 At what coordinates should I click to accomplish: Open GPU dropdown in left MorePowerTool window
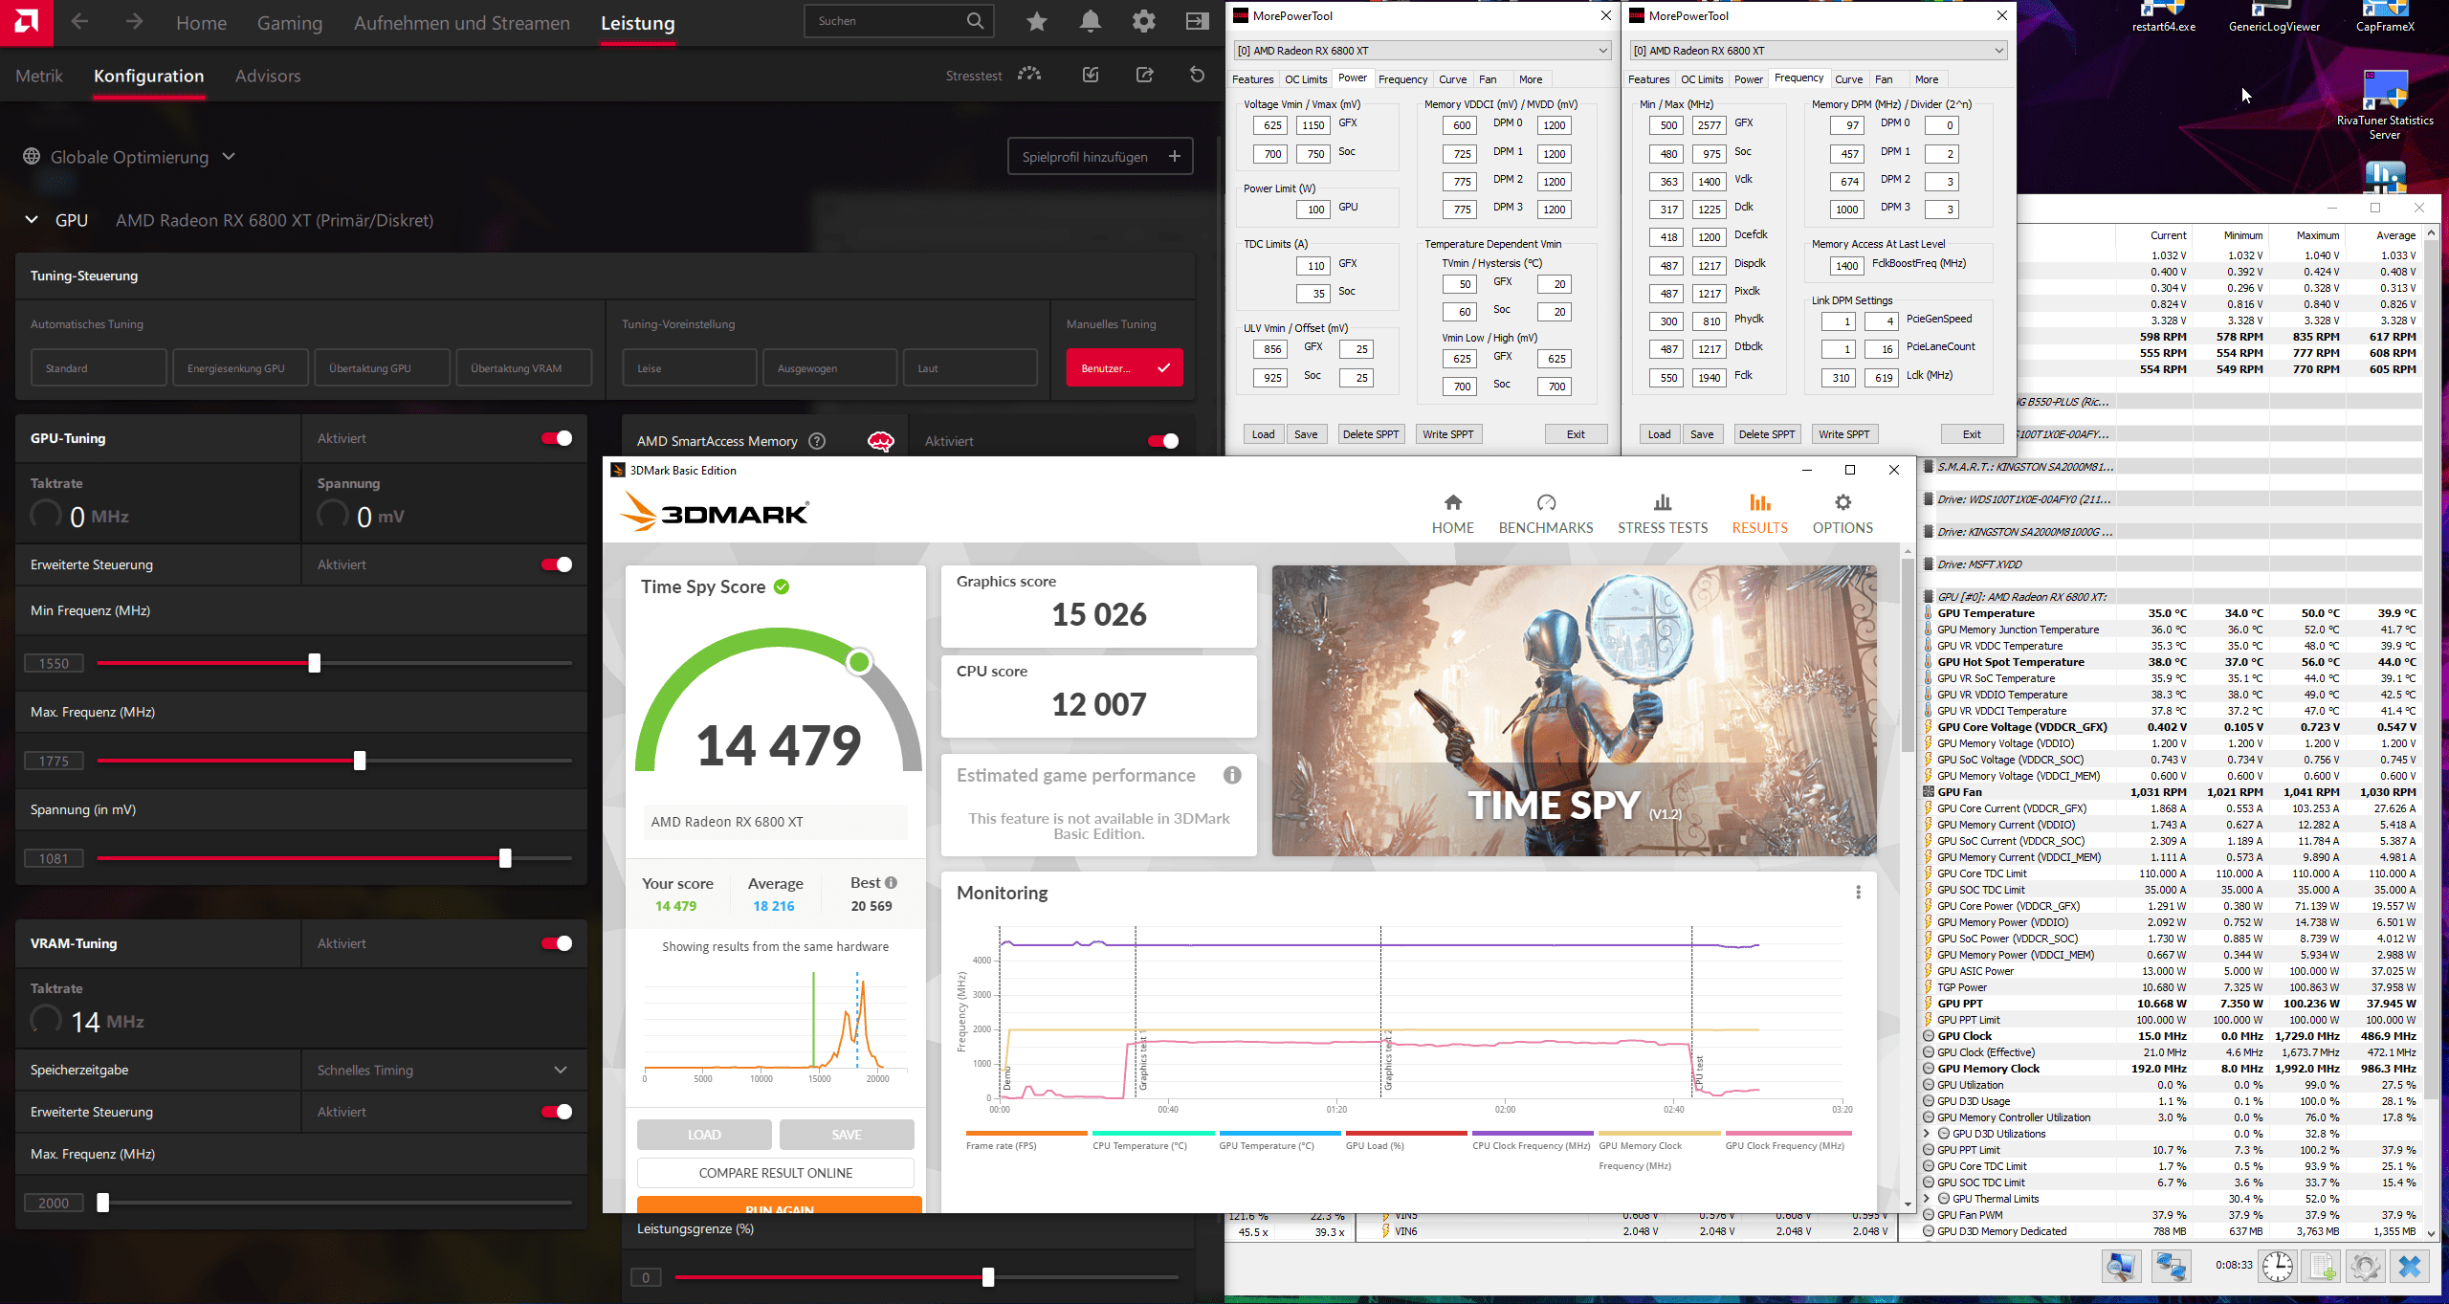click(1422, 51)
